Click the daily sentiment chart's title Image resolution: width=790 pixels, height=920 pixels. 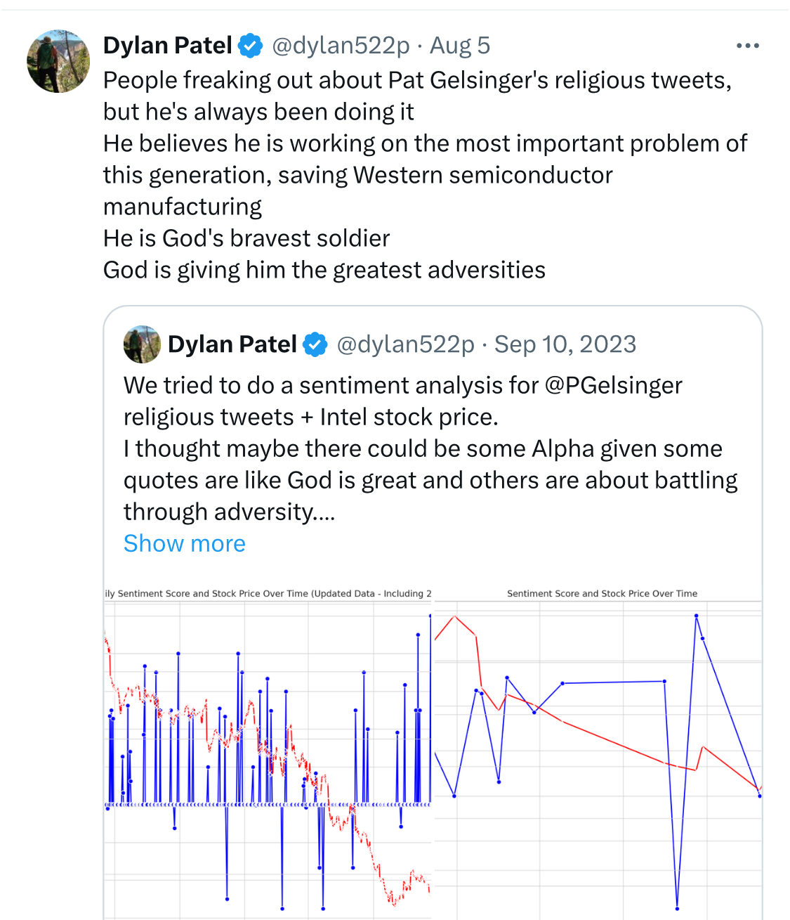pyautogui.click(x=268, y=594)
